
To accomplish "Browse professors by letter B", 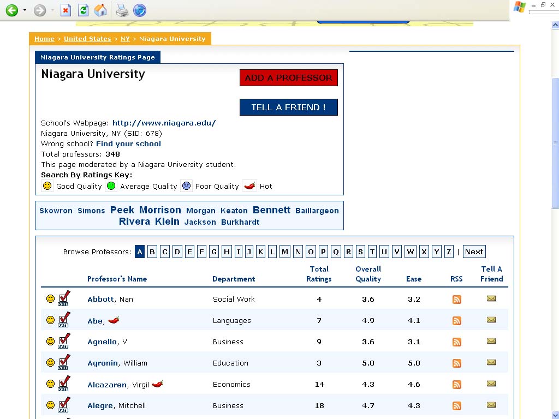I will 152,252.
